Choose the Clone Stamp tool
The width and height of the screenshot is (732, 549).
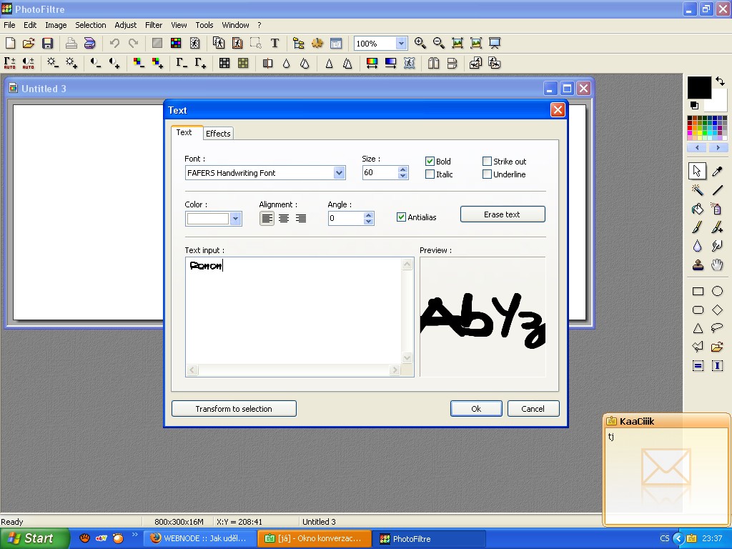coord(698,265)
